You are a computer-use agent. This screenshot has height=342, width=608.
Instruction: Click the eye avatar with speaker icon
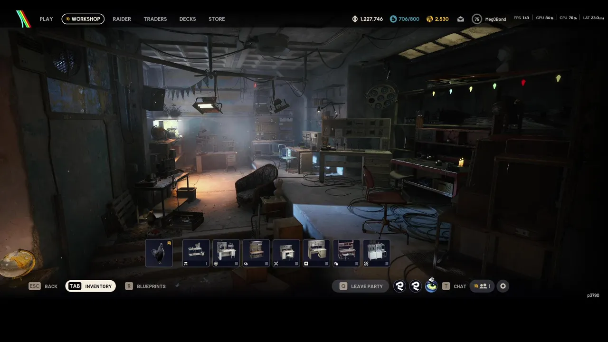point(431,286)
